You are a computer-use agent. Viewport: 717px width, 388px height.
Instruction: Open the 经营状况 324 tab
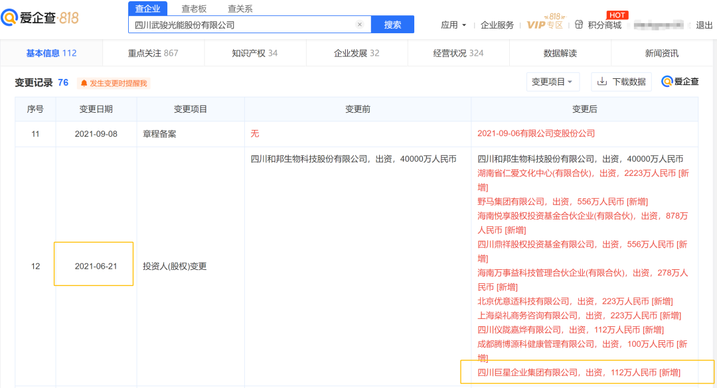coord(458,53)
